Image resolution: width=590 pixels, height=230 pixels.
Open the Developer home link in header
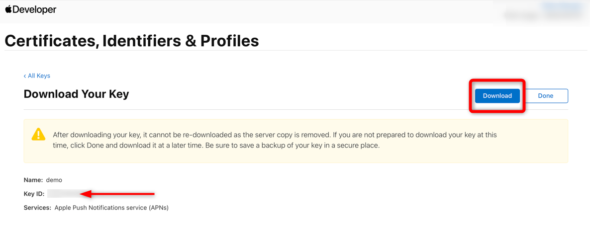30,10
